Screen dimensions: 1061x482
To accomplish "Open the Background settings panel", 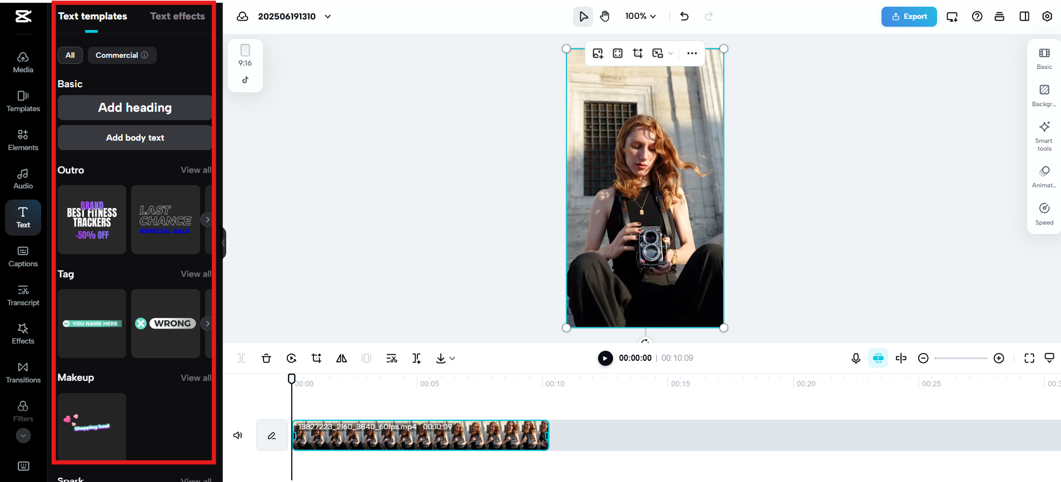I will pyautogui.click(x=1044, y=96).
